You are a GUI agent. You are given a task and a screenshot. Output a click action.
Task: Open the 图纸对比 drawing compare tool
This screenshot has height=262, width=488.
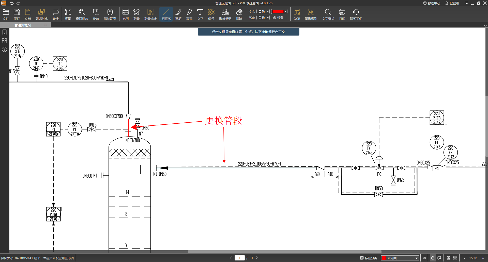point(41,14)
